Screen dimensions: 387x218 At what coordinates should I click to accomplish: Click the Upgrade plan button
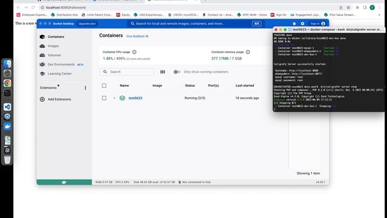(x=87, y=24)
